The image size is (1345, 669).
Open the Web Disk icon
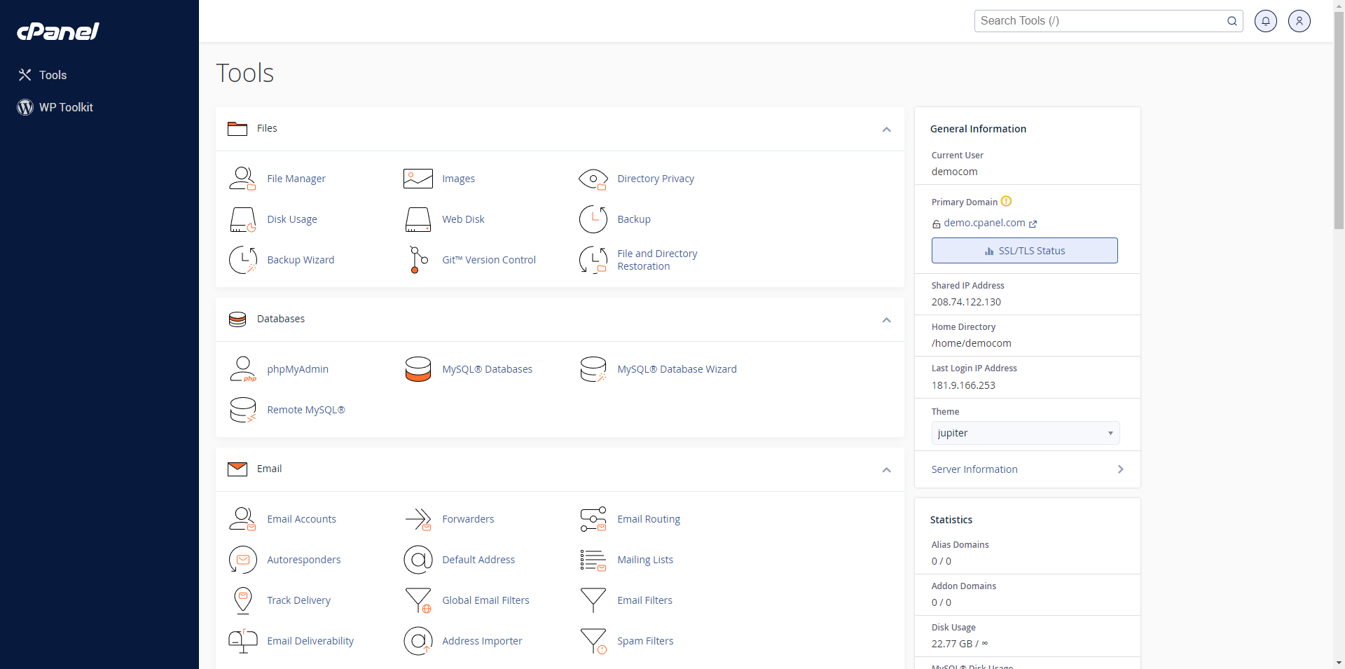tap(418, 219)
